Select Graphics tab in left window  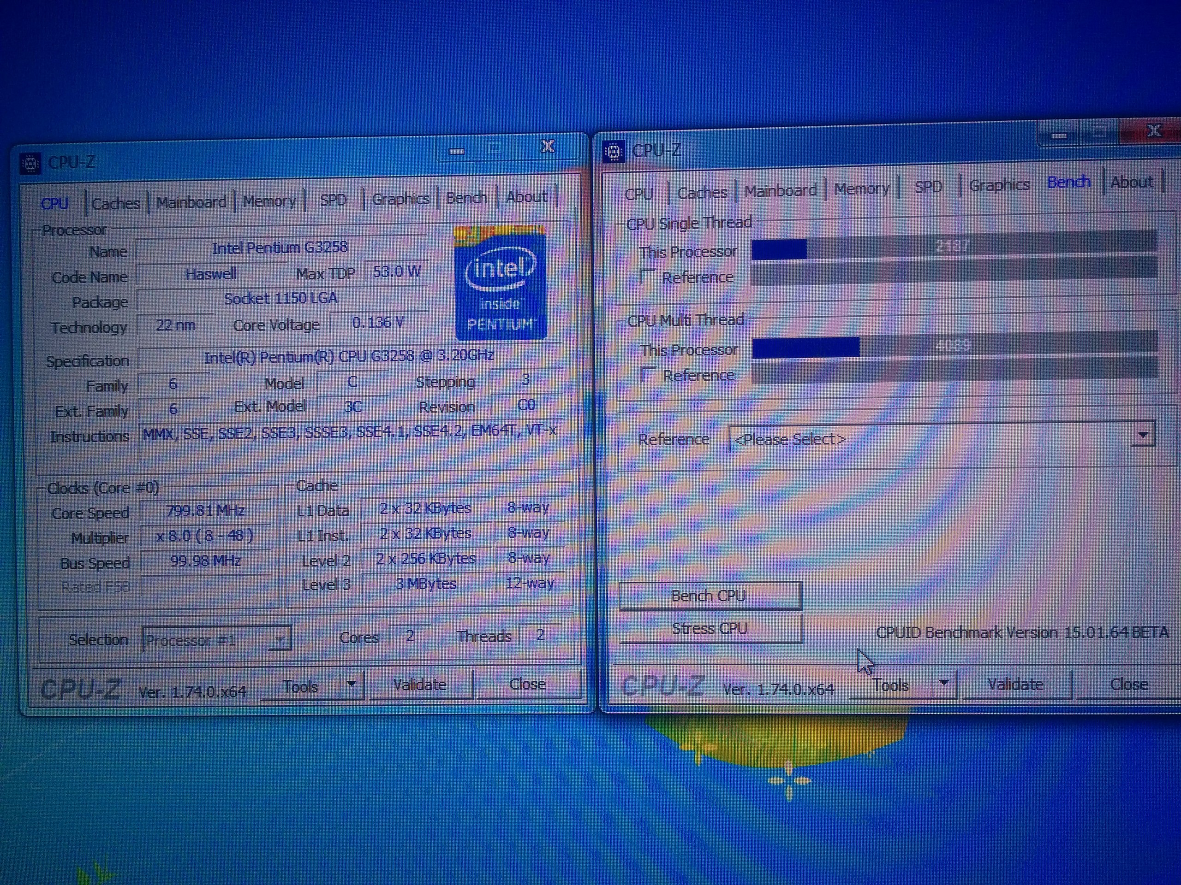click(x=400, y=199)
